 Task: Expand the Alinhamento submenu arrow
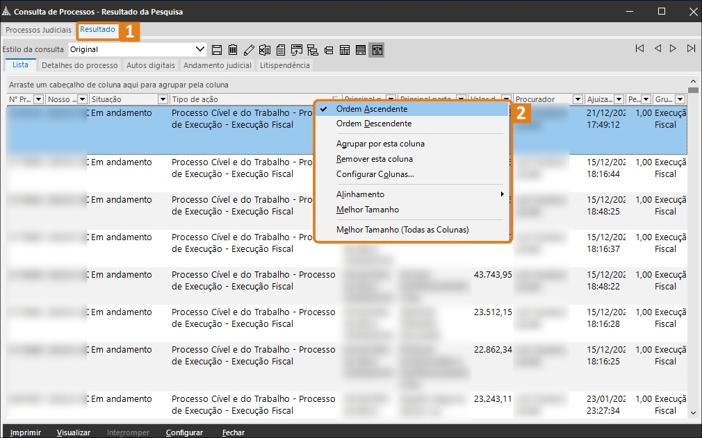[503, 194]
